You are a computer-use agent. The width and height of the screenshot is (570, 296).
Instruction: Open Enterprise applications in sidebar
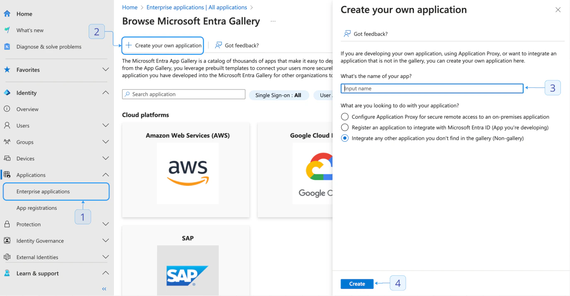56,192
